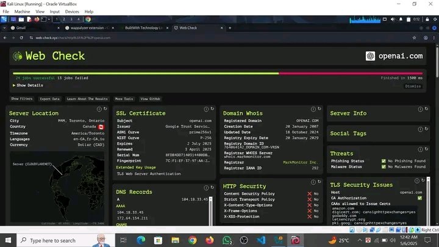Click the server location world map
The height and width of the screenshot is (247, 439).
click(57, 187)
